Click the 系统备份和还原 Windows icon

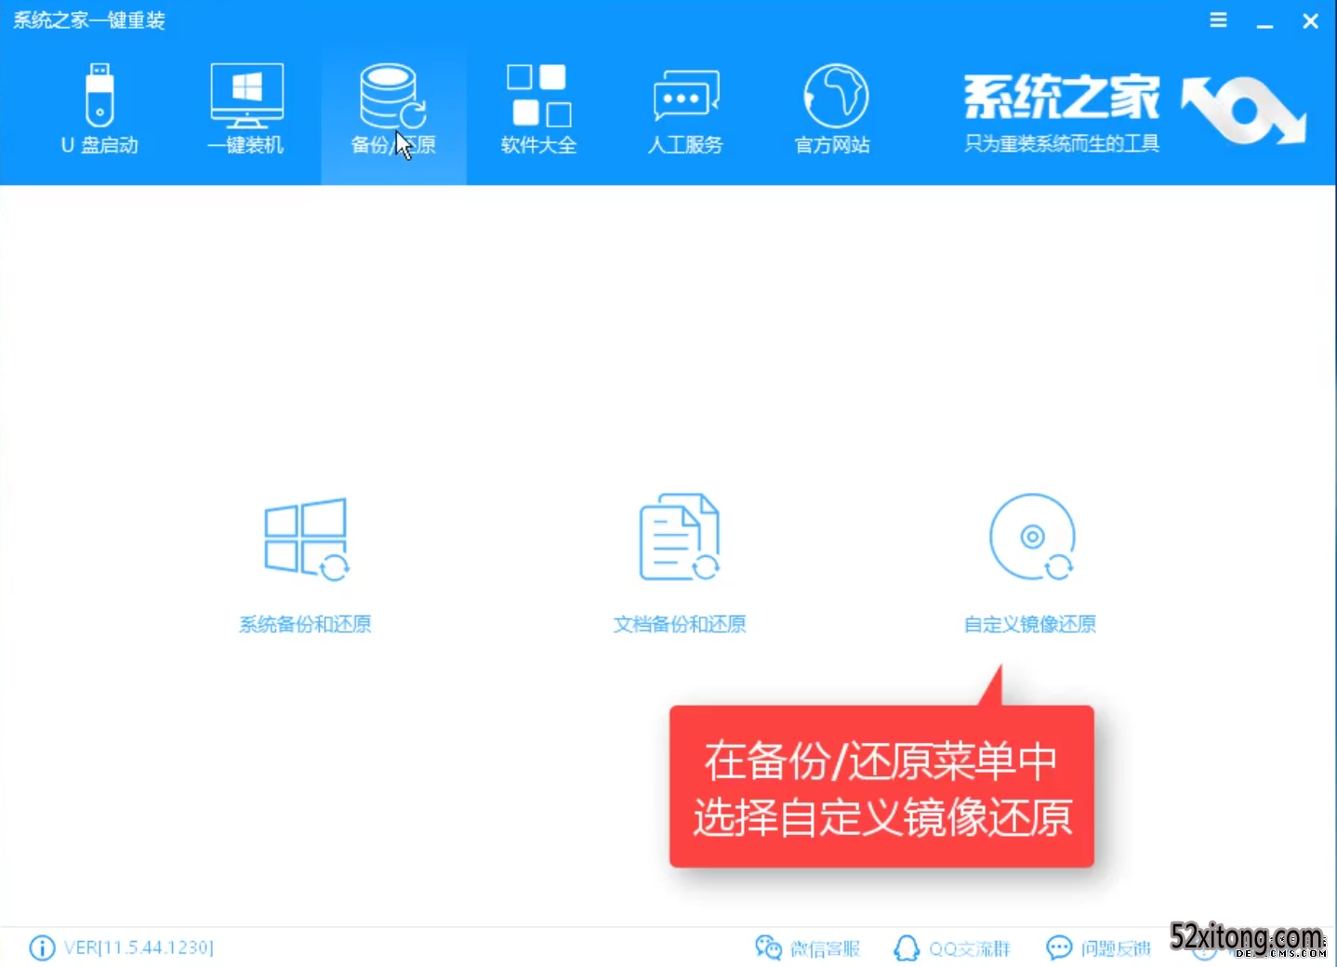(306, 538)
